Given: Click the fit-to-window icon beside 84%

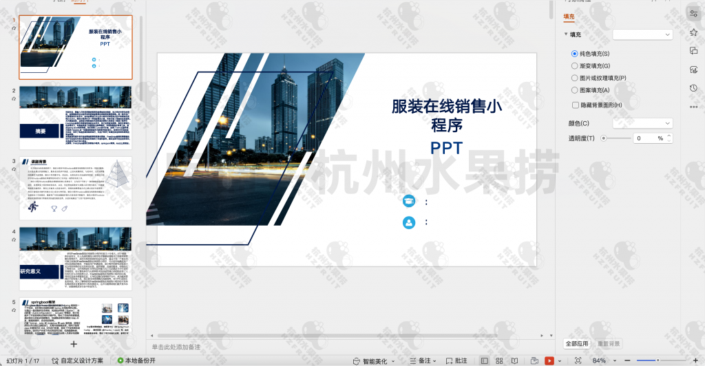Looking at the screenshot, I should (x=578, y=360).
